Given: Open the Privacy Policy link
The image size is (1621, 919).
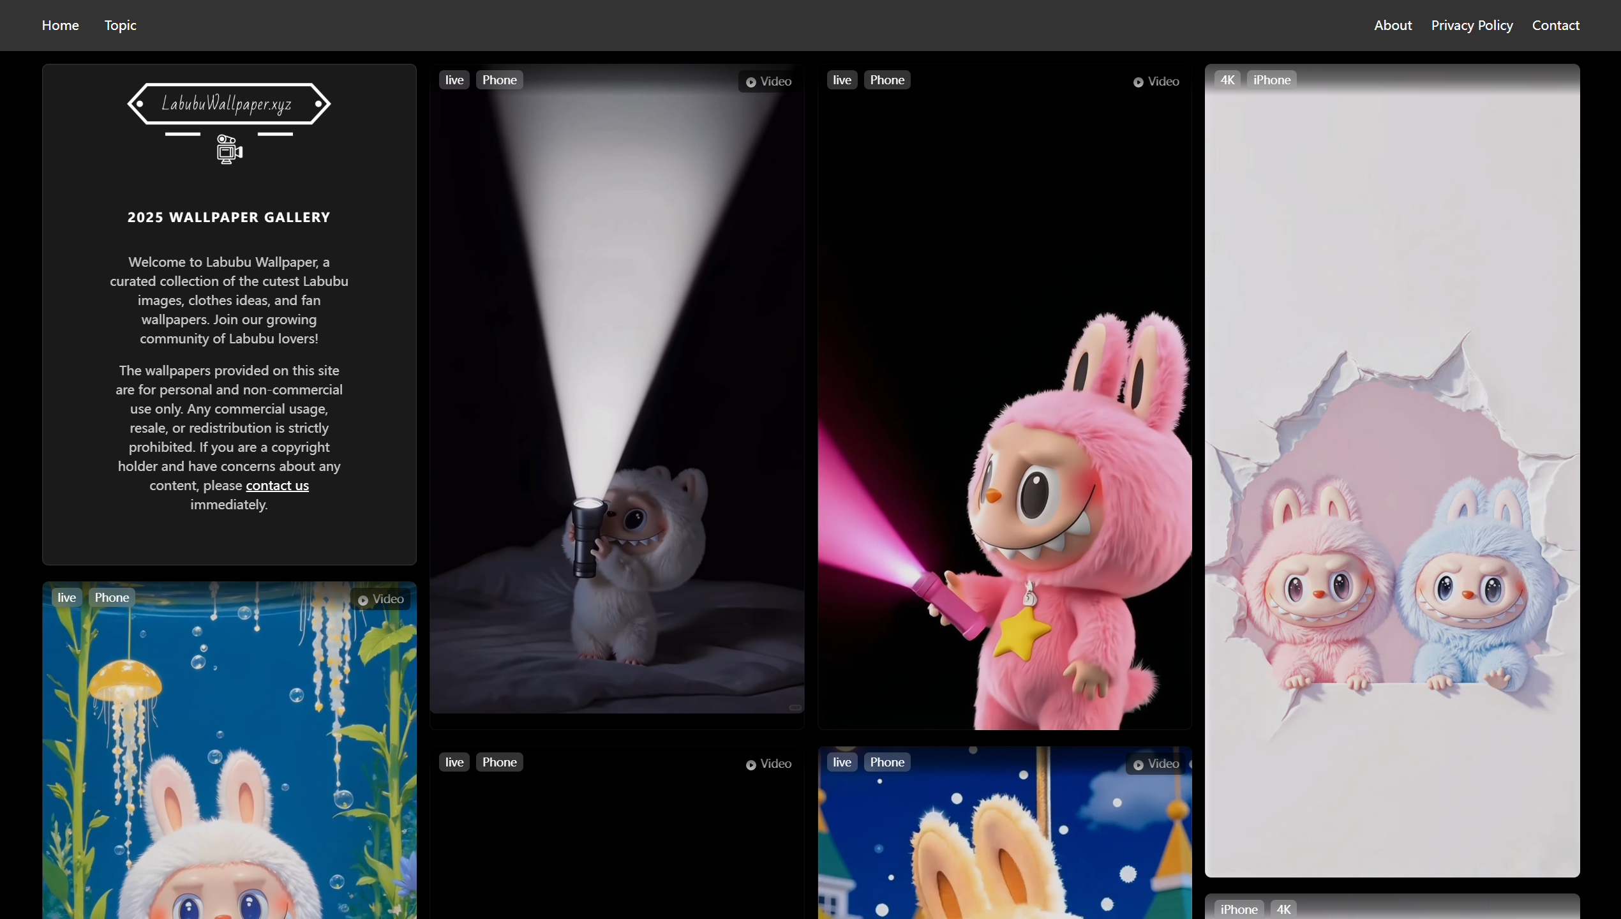Looking at the screenshot, I should click(x=1472, y=26).
